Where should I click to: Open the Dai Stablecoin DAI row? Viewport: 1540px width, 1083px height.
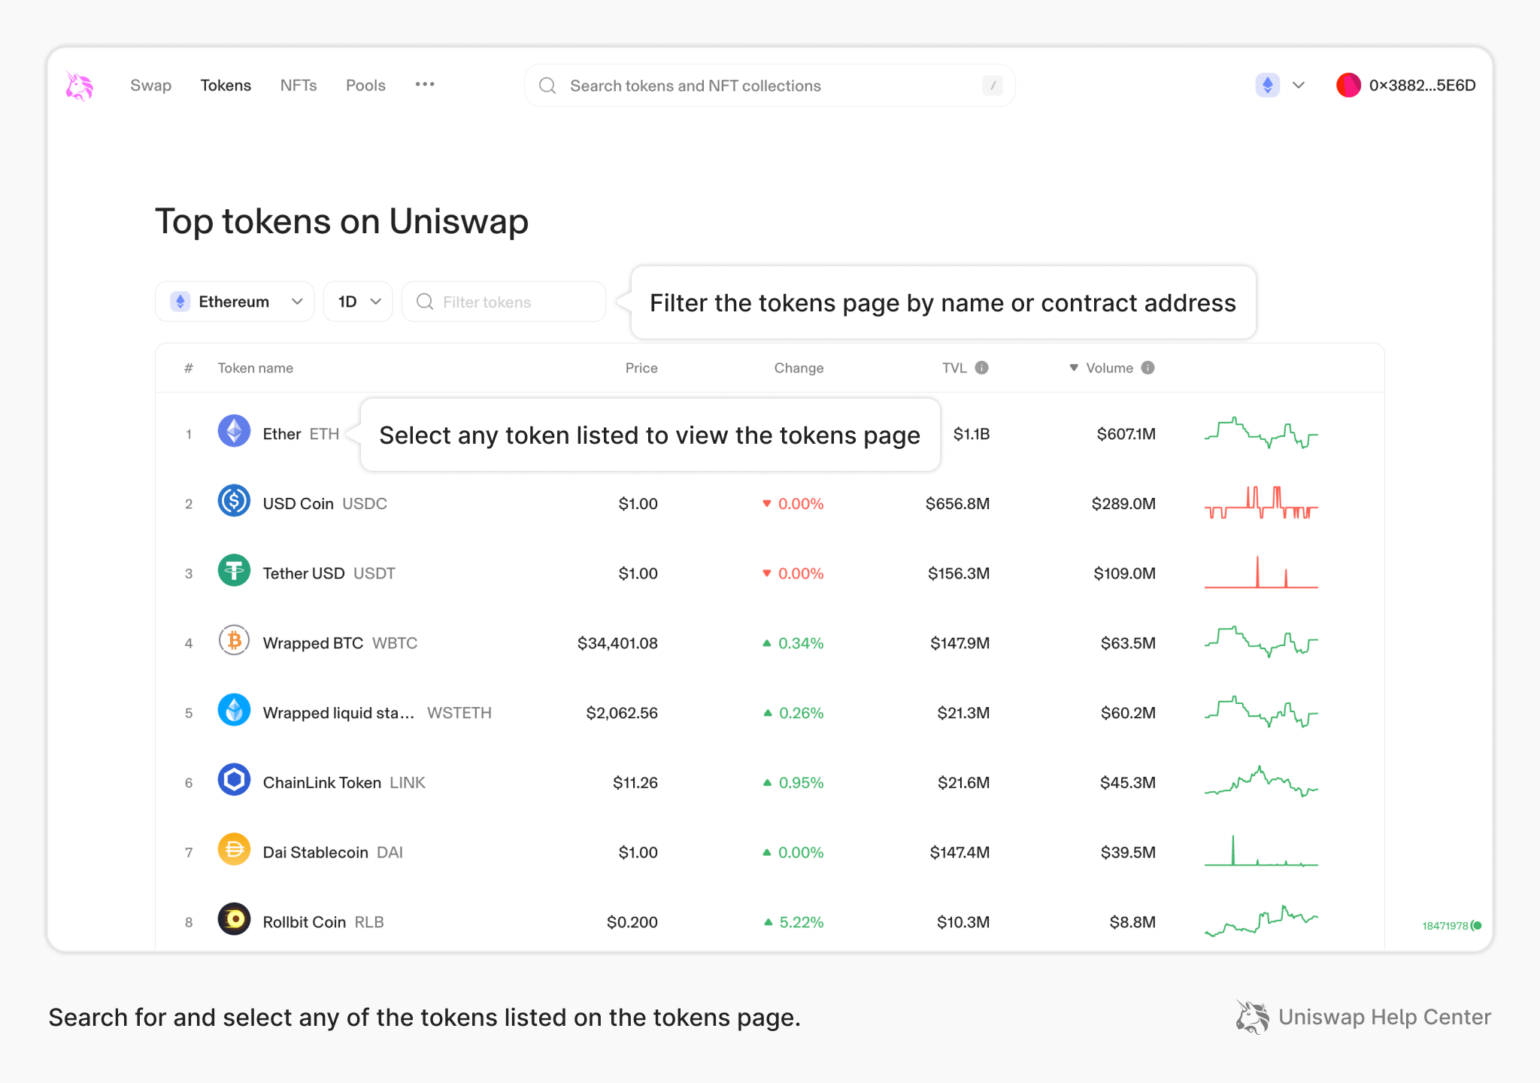coord(332,852)
